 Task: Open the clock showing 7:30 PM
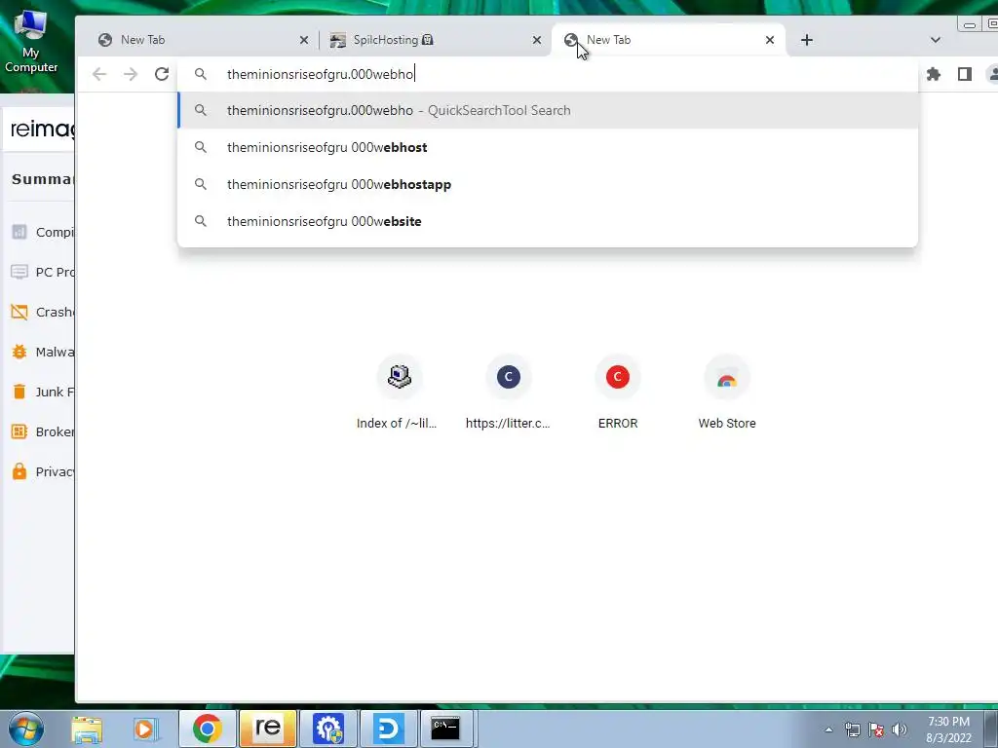pyautogui.click(x=948, y=729)
